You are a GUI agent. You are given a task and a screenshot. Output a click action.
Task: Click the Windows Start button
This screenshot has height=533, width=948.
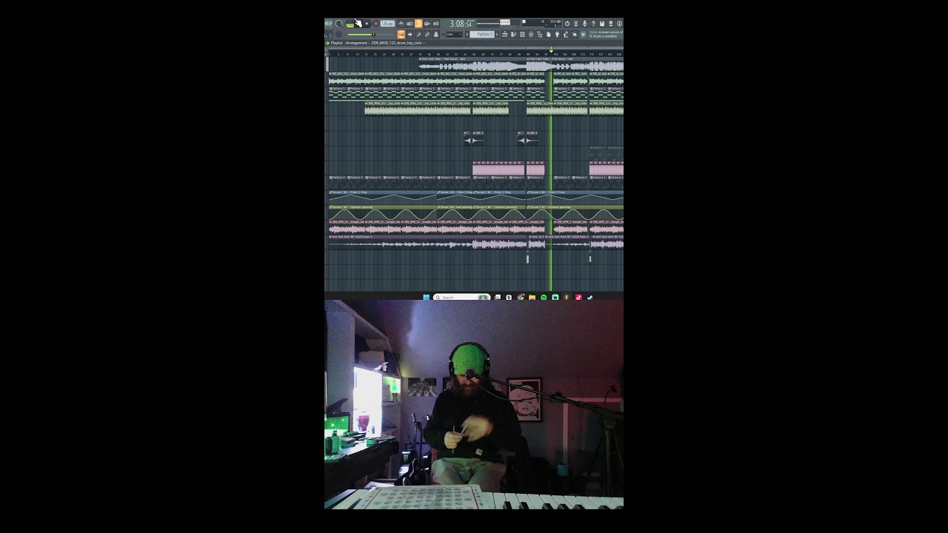426,297
